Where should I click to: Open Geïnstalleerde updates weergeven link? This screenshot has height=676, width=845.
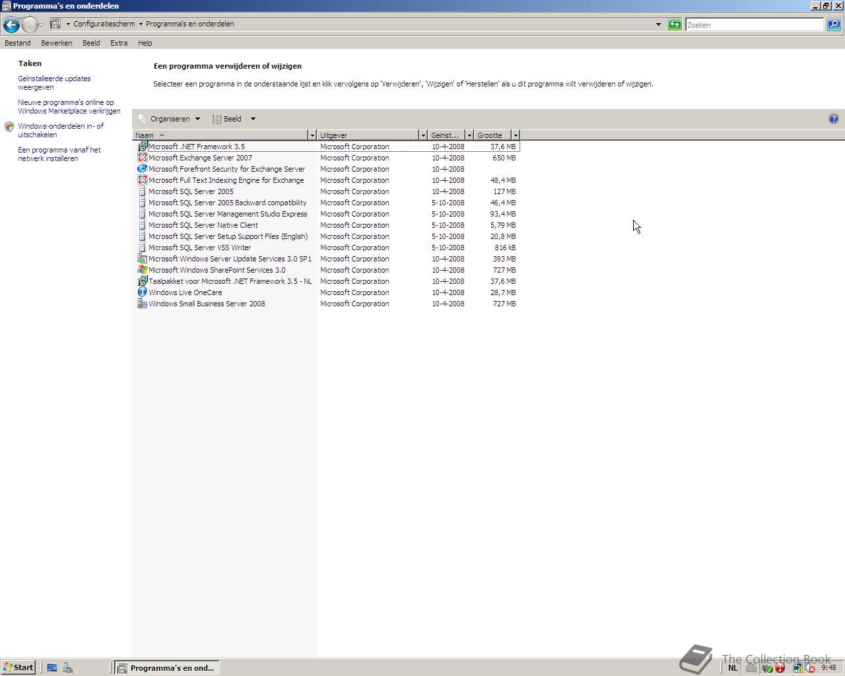click(54, 83)
